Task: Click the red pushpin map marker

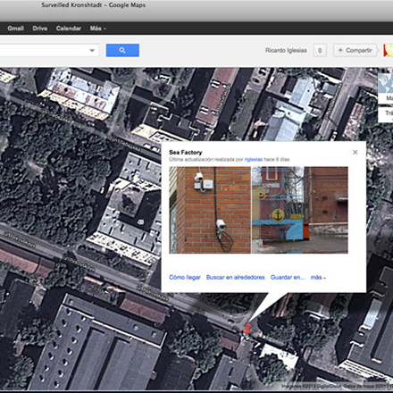Action: tap(247, 330)
